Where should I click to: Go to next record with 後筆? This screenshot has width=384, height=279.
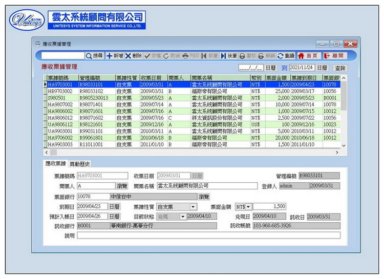[229, 55]
